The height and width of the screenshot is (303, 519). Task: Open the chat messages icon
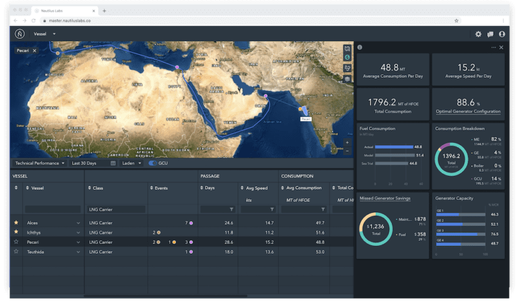pos(490,34)
